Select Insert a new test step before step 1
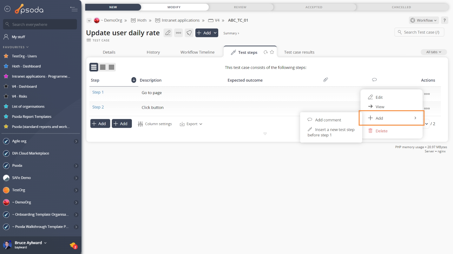 (331, 132)
